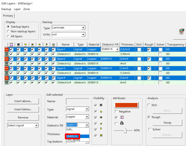Click the green hatched icon of Dielectric2 row
Screen dimensions: 186x146
(x=7, y=63)
